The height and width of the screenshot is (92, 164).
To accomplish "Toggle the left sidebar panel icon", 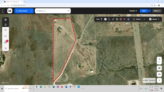I will coord(6,20).
